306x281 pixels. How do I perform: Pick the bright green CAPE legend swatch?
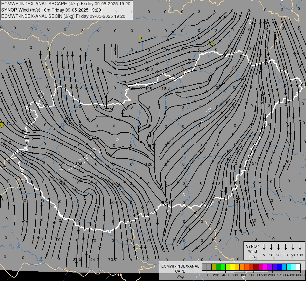[223, 267]
